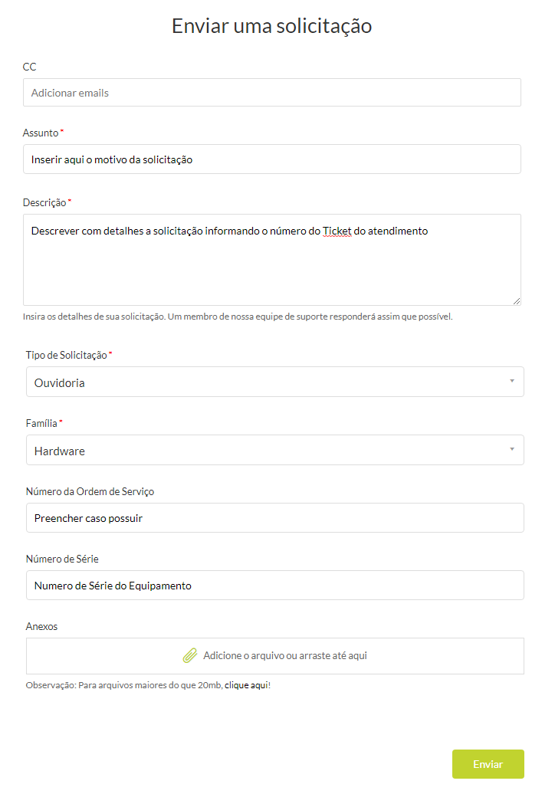Image resolution: width=555 pixels, height=794 pixels.
Task: Click the green paperclip attachment icon
Action: tap(189, 655)
